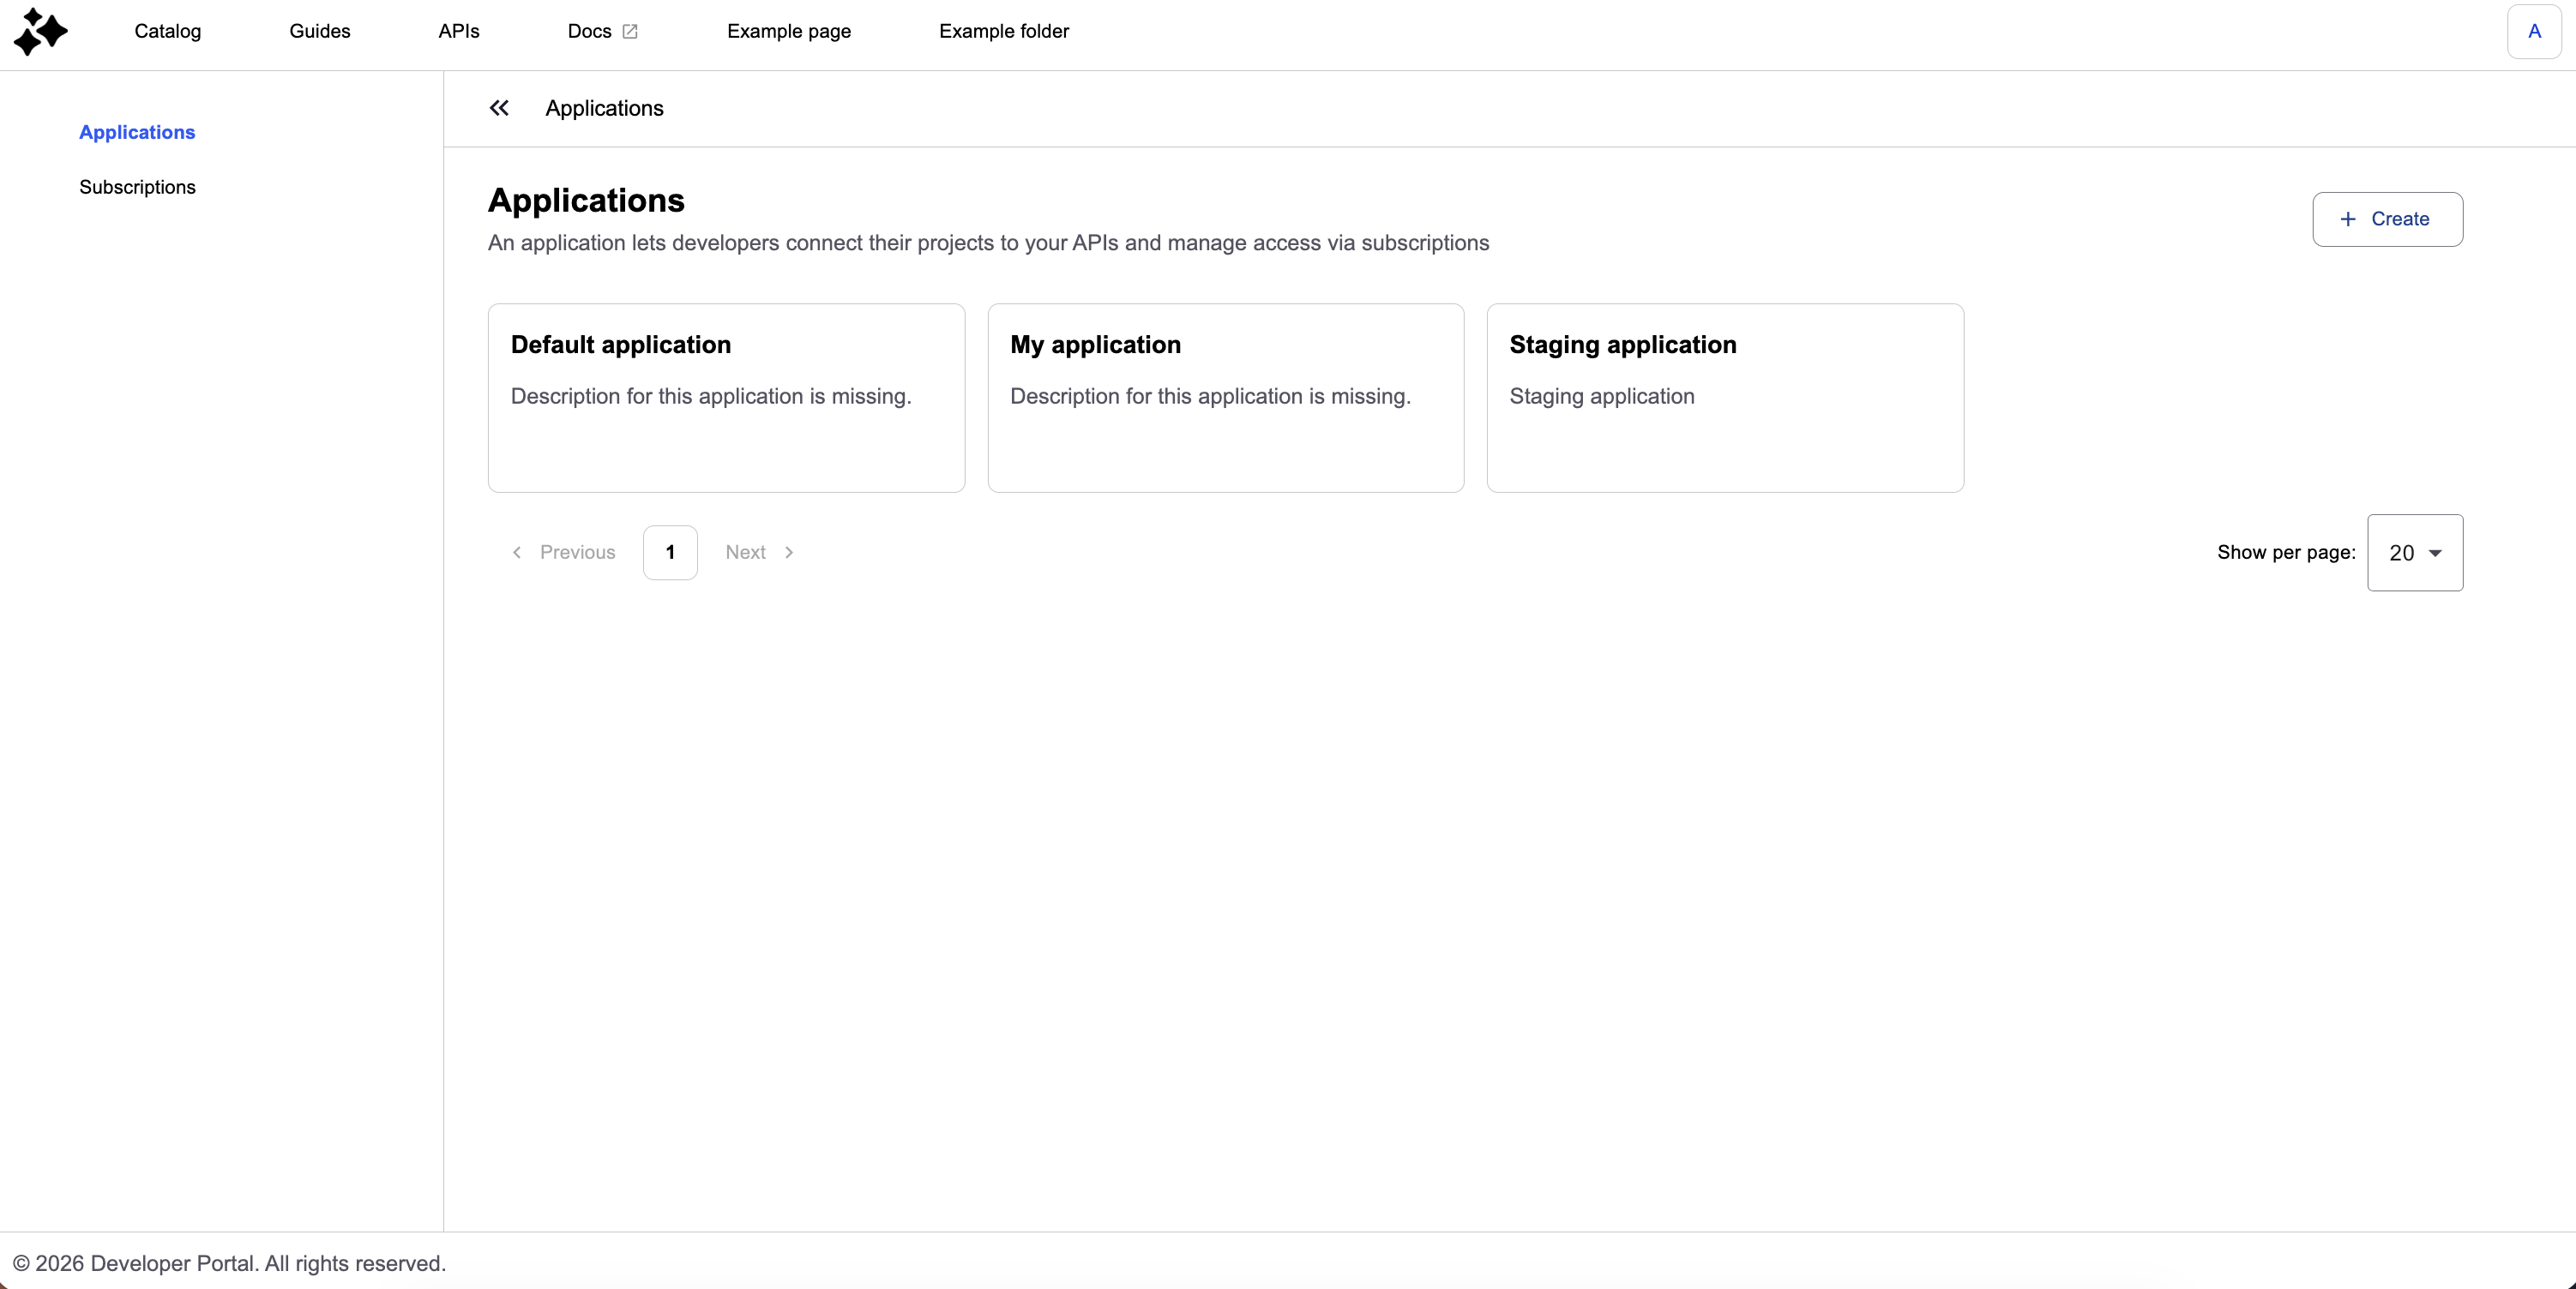Open the Catalog menu item
Image resolution: width=2576 pixels, height=1289 pixels.
168,32
